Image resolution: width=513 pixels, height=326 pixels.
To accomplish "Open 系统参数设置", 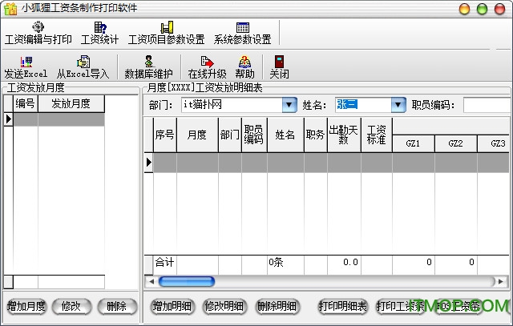I will tap(242, 34).
